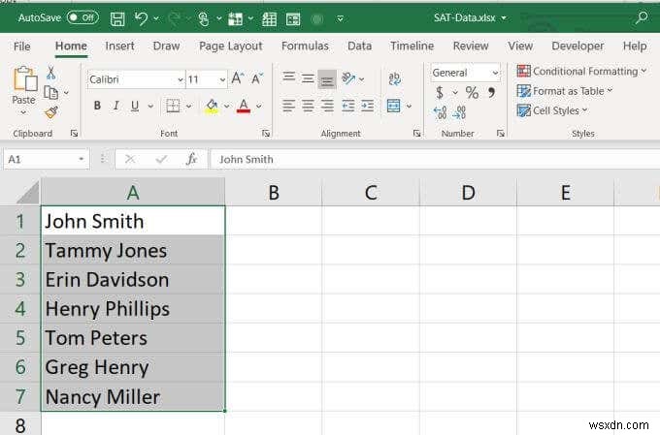Click the Save disk icon
Viewport: 660px width, 435px height.
(x=117, y=18)
